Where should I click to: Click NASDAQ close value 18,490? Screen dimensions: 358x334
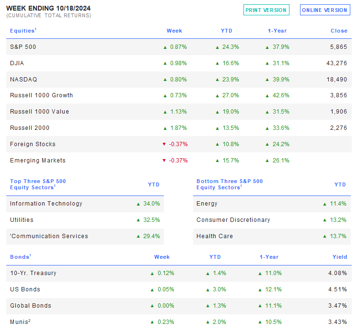pyautogui.click(x=337, y=80)
